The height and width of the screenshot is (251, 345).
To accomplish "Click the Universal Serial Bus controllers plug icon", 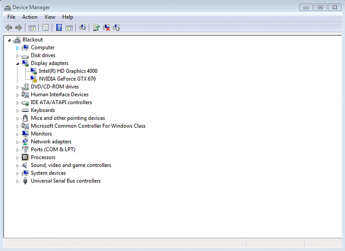I will [25, 181].
